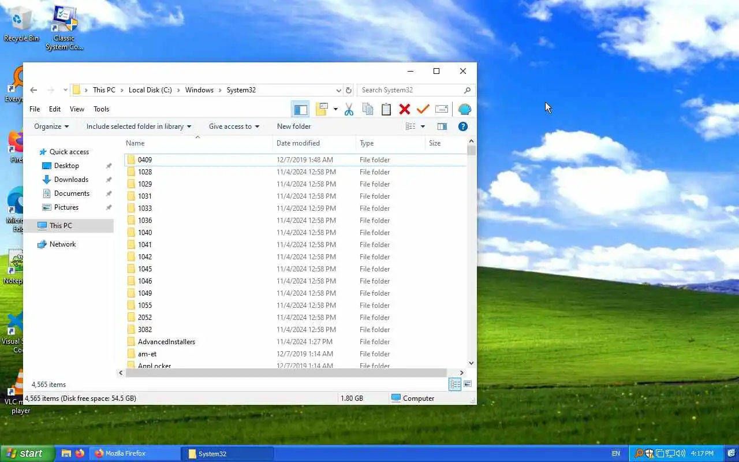Open the Recycle Bin desktop icon
The image size is (739, 462).
(21, 24)
